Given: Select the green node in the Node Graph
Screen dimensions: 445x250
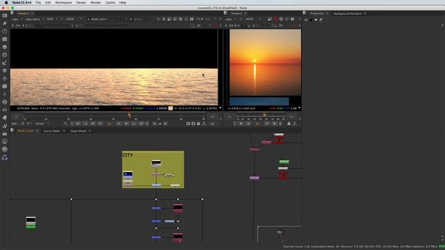Looking at the screenshot, I should [284, 162].
